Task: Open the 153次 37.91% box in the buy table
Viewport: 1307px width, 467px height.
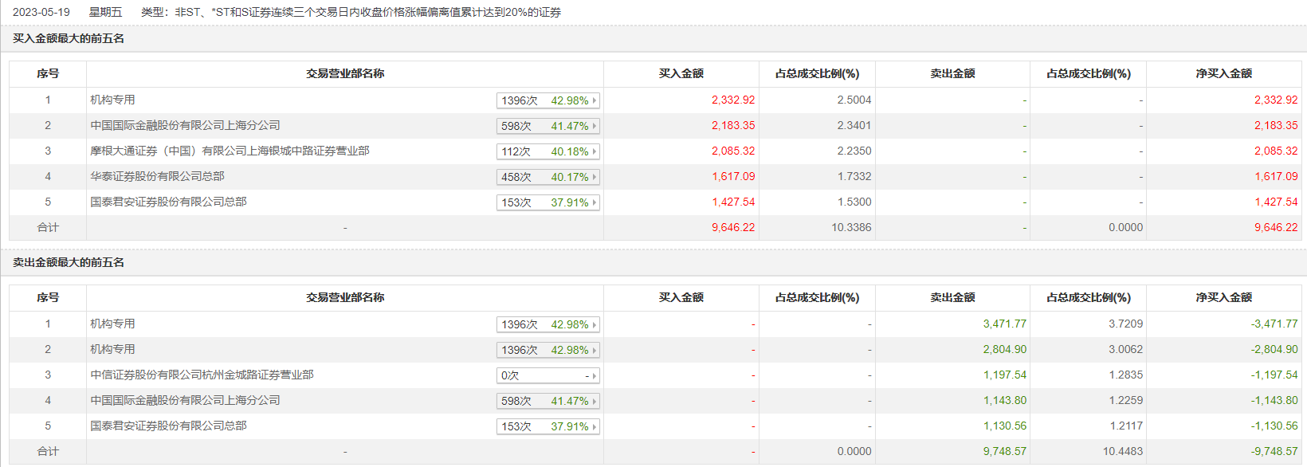Action: (547, 202)
